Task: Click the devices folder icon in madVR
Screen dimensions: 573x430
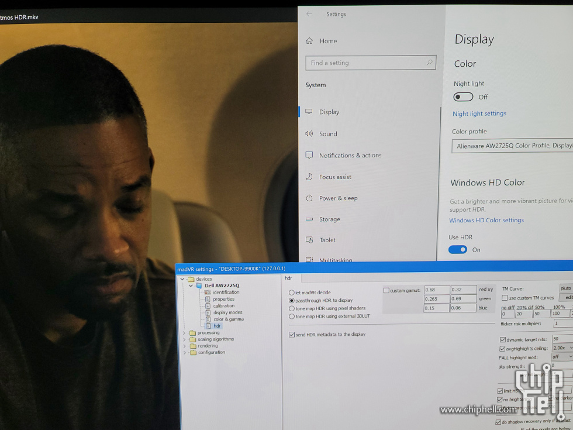Action: point(191,279)
